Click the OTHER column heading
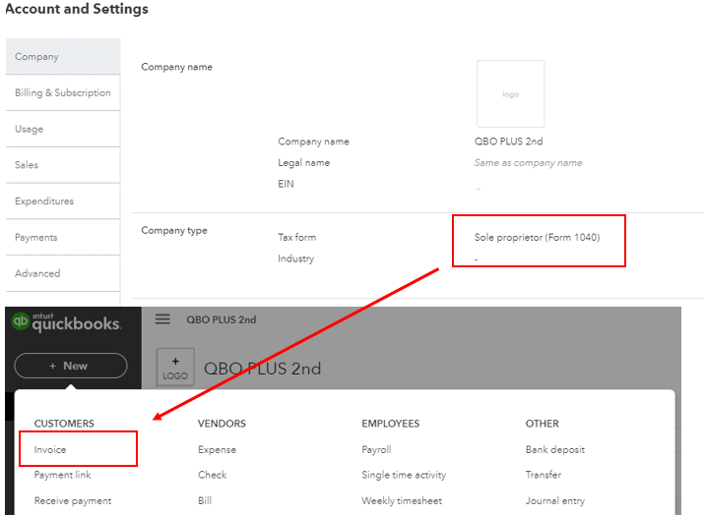 tap(542, 424)
